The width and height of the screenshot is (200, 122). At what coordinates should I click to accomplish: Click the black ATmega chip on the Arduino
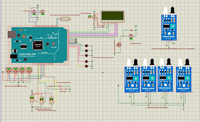coord(38,45)
